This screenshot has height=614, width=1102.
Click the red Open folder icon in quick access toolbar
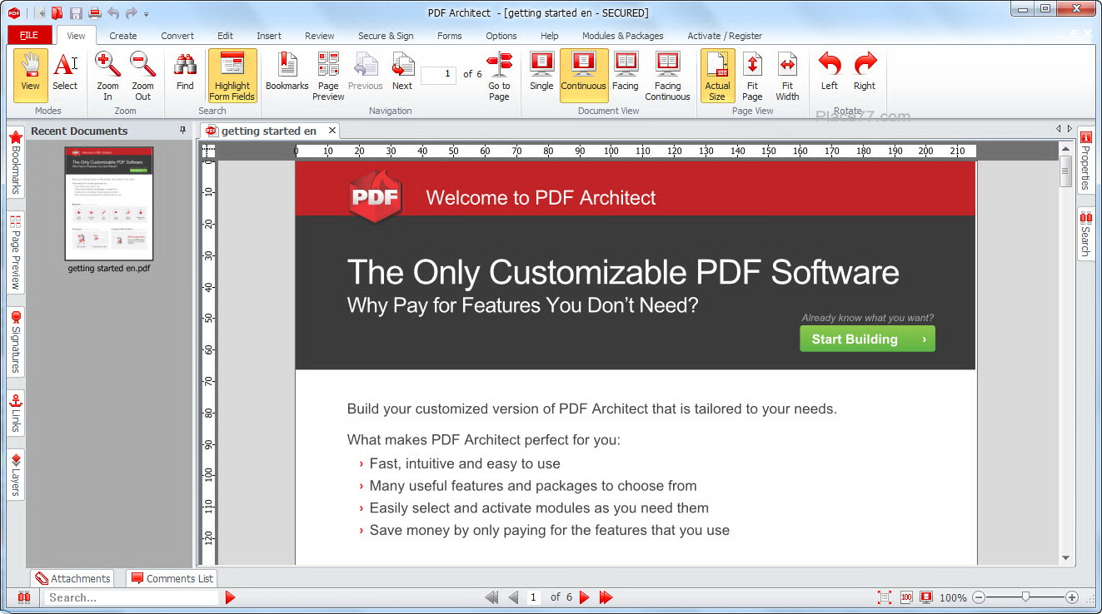57,12
